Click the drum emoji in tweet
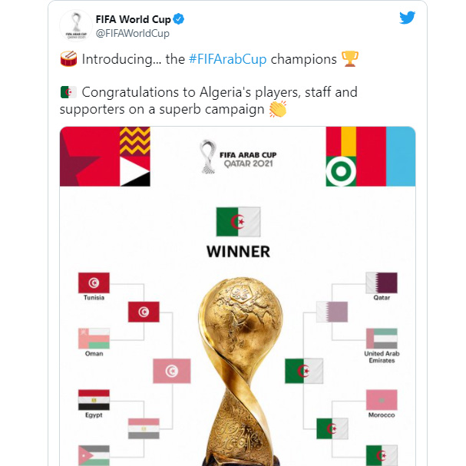This screenshot has width=466, height=466. (68, 59)
